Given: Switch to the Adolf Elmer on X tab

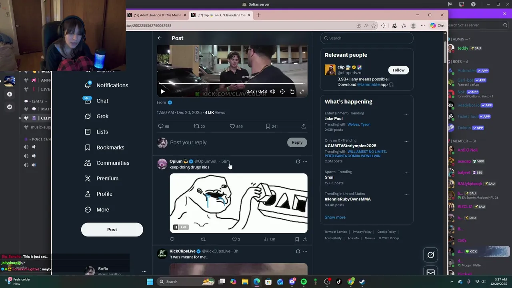Looking at the screenshot, I should (157, 15).
